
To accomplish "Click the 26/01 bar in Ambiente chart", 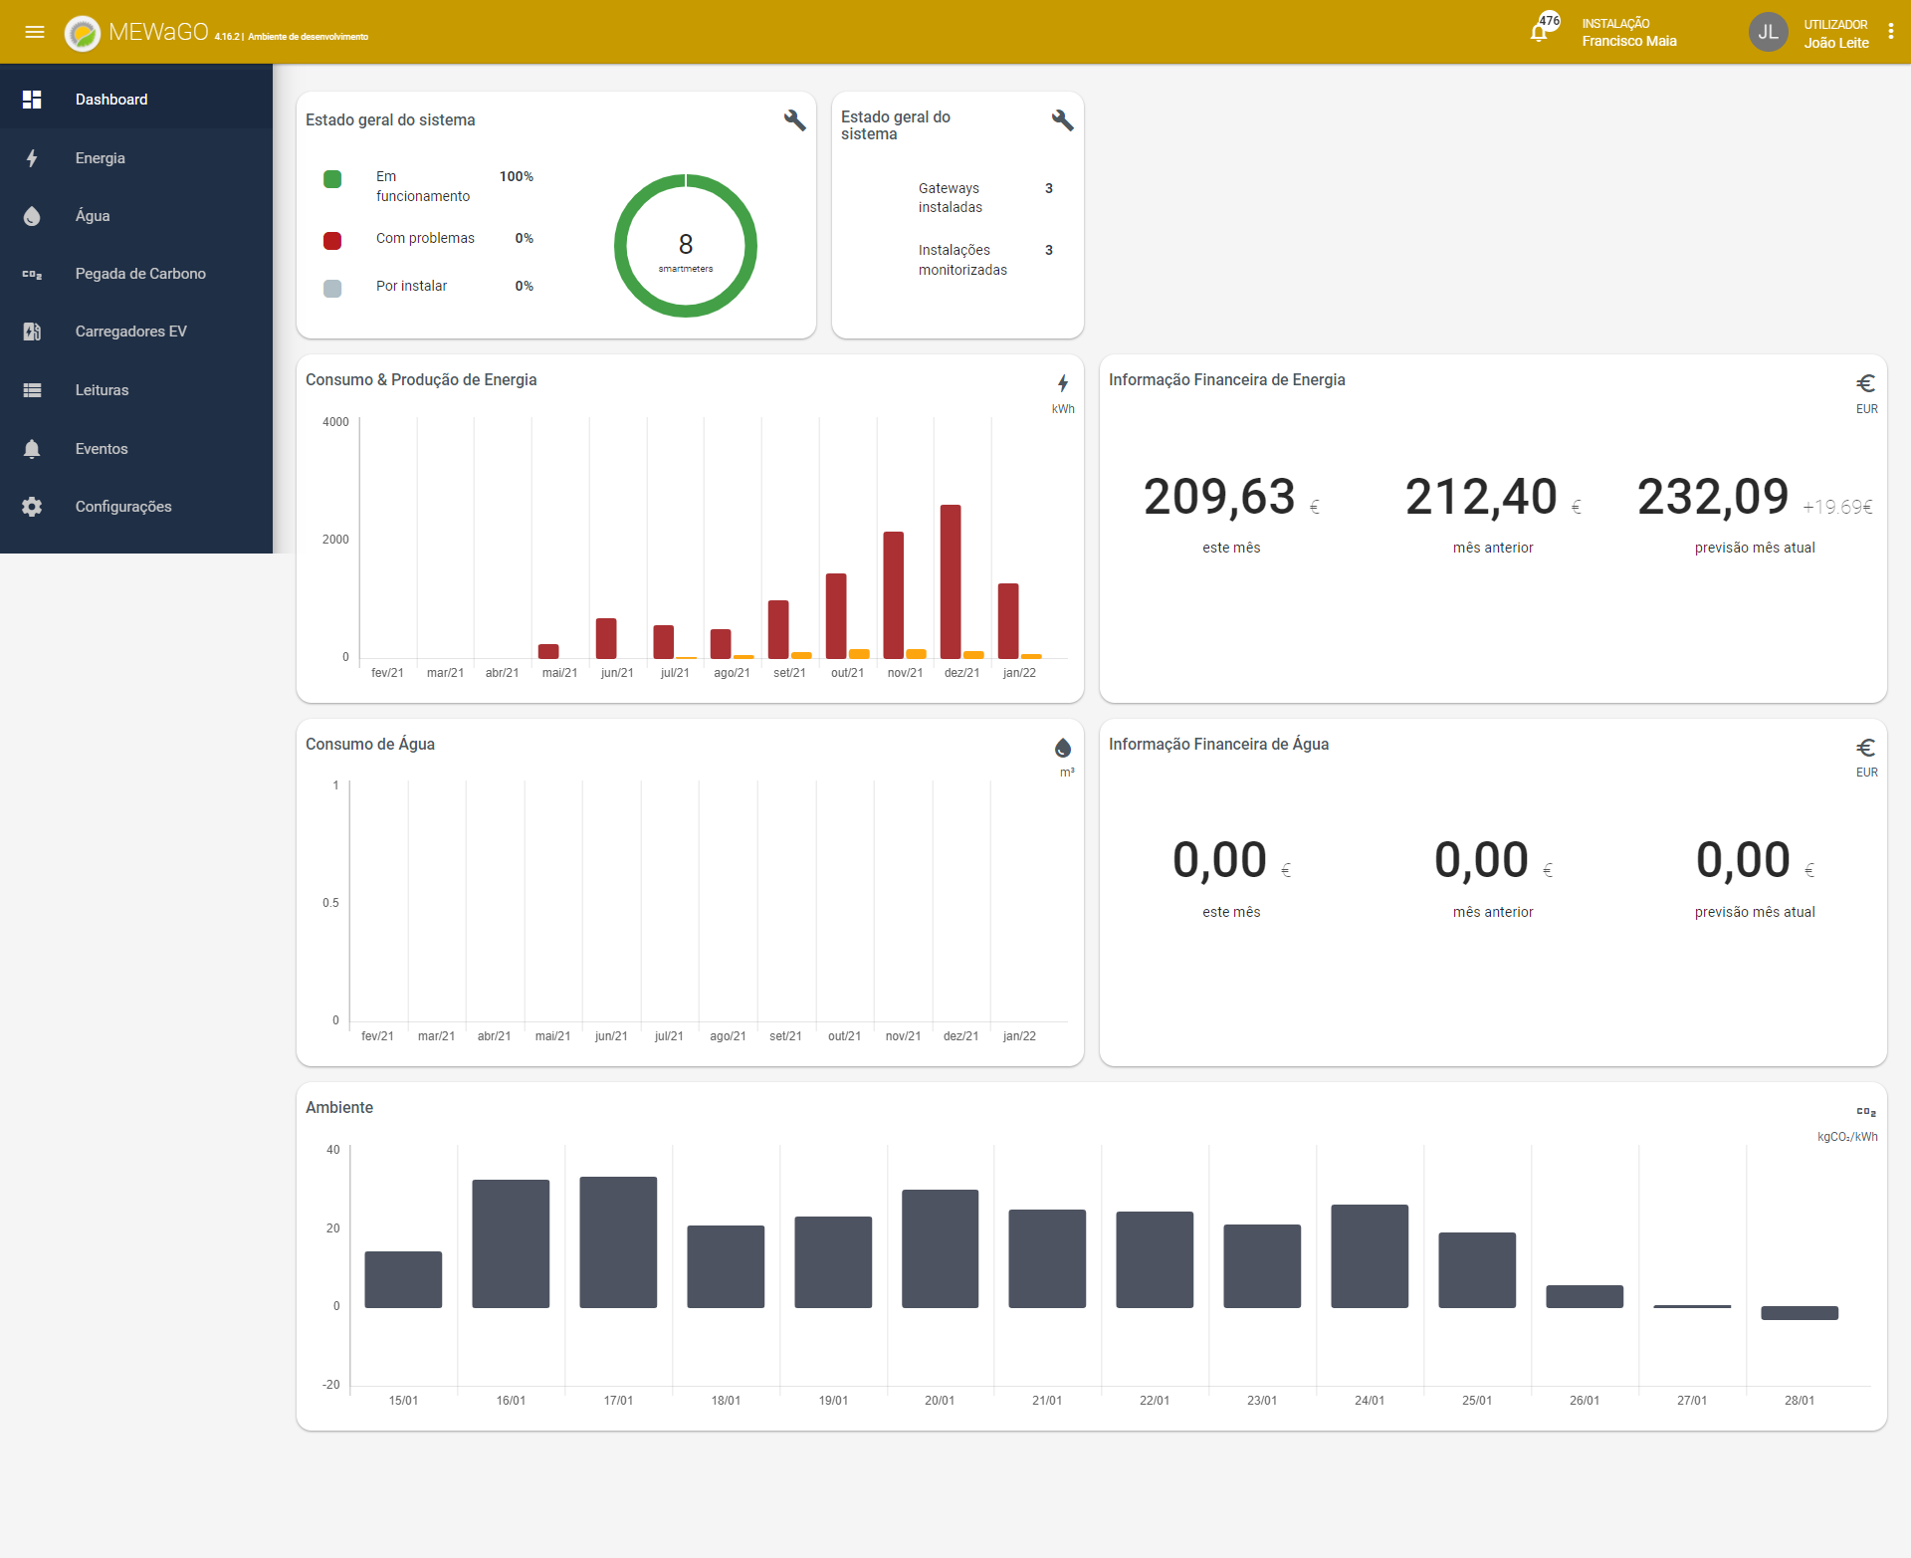I will pyautogui.click(x=1585, y=1296).
